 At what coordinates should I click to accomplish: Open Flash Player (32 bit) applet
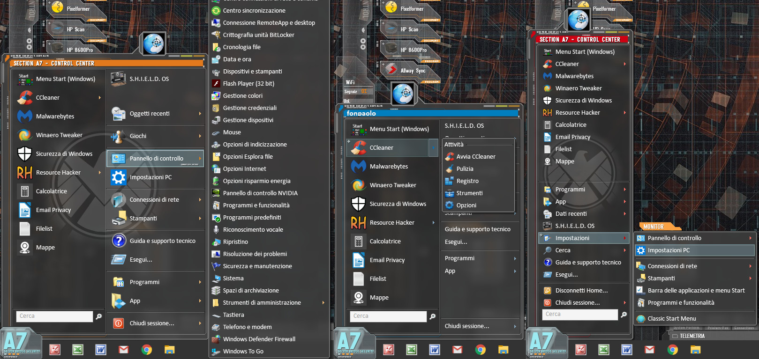pos(248,84)
